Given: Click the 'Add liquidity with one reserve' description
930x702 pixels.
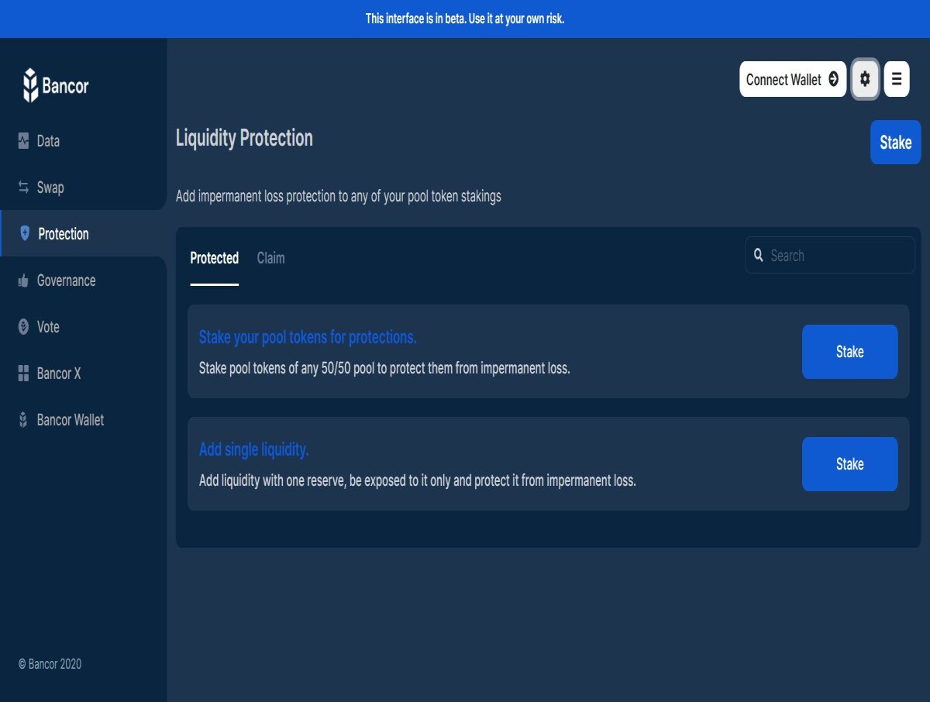Looking at the screenshot, I should (418, 480).
